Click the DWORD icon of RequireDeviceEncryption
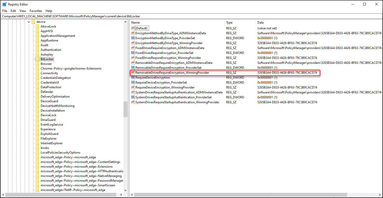The image size is (383, 198). coord(133,77)
